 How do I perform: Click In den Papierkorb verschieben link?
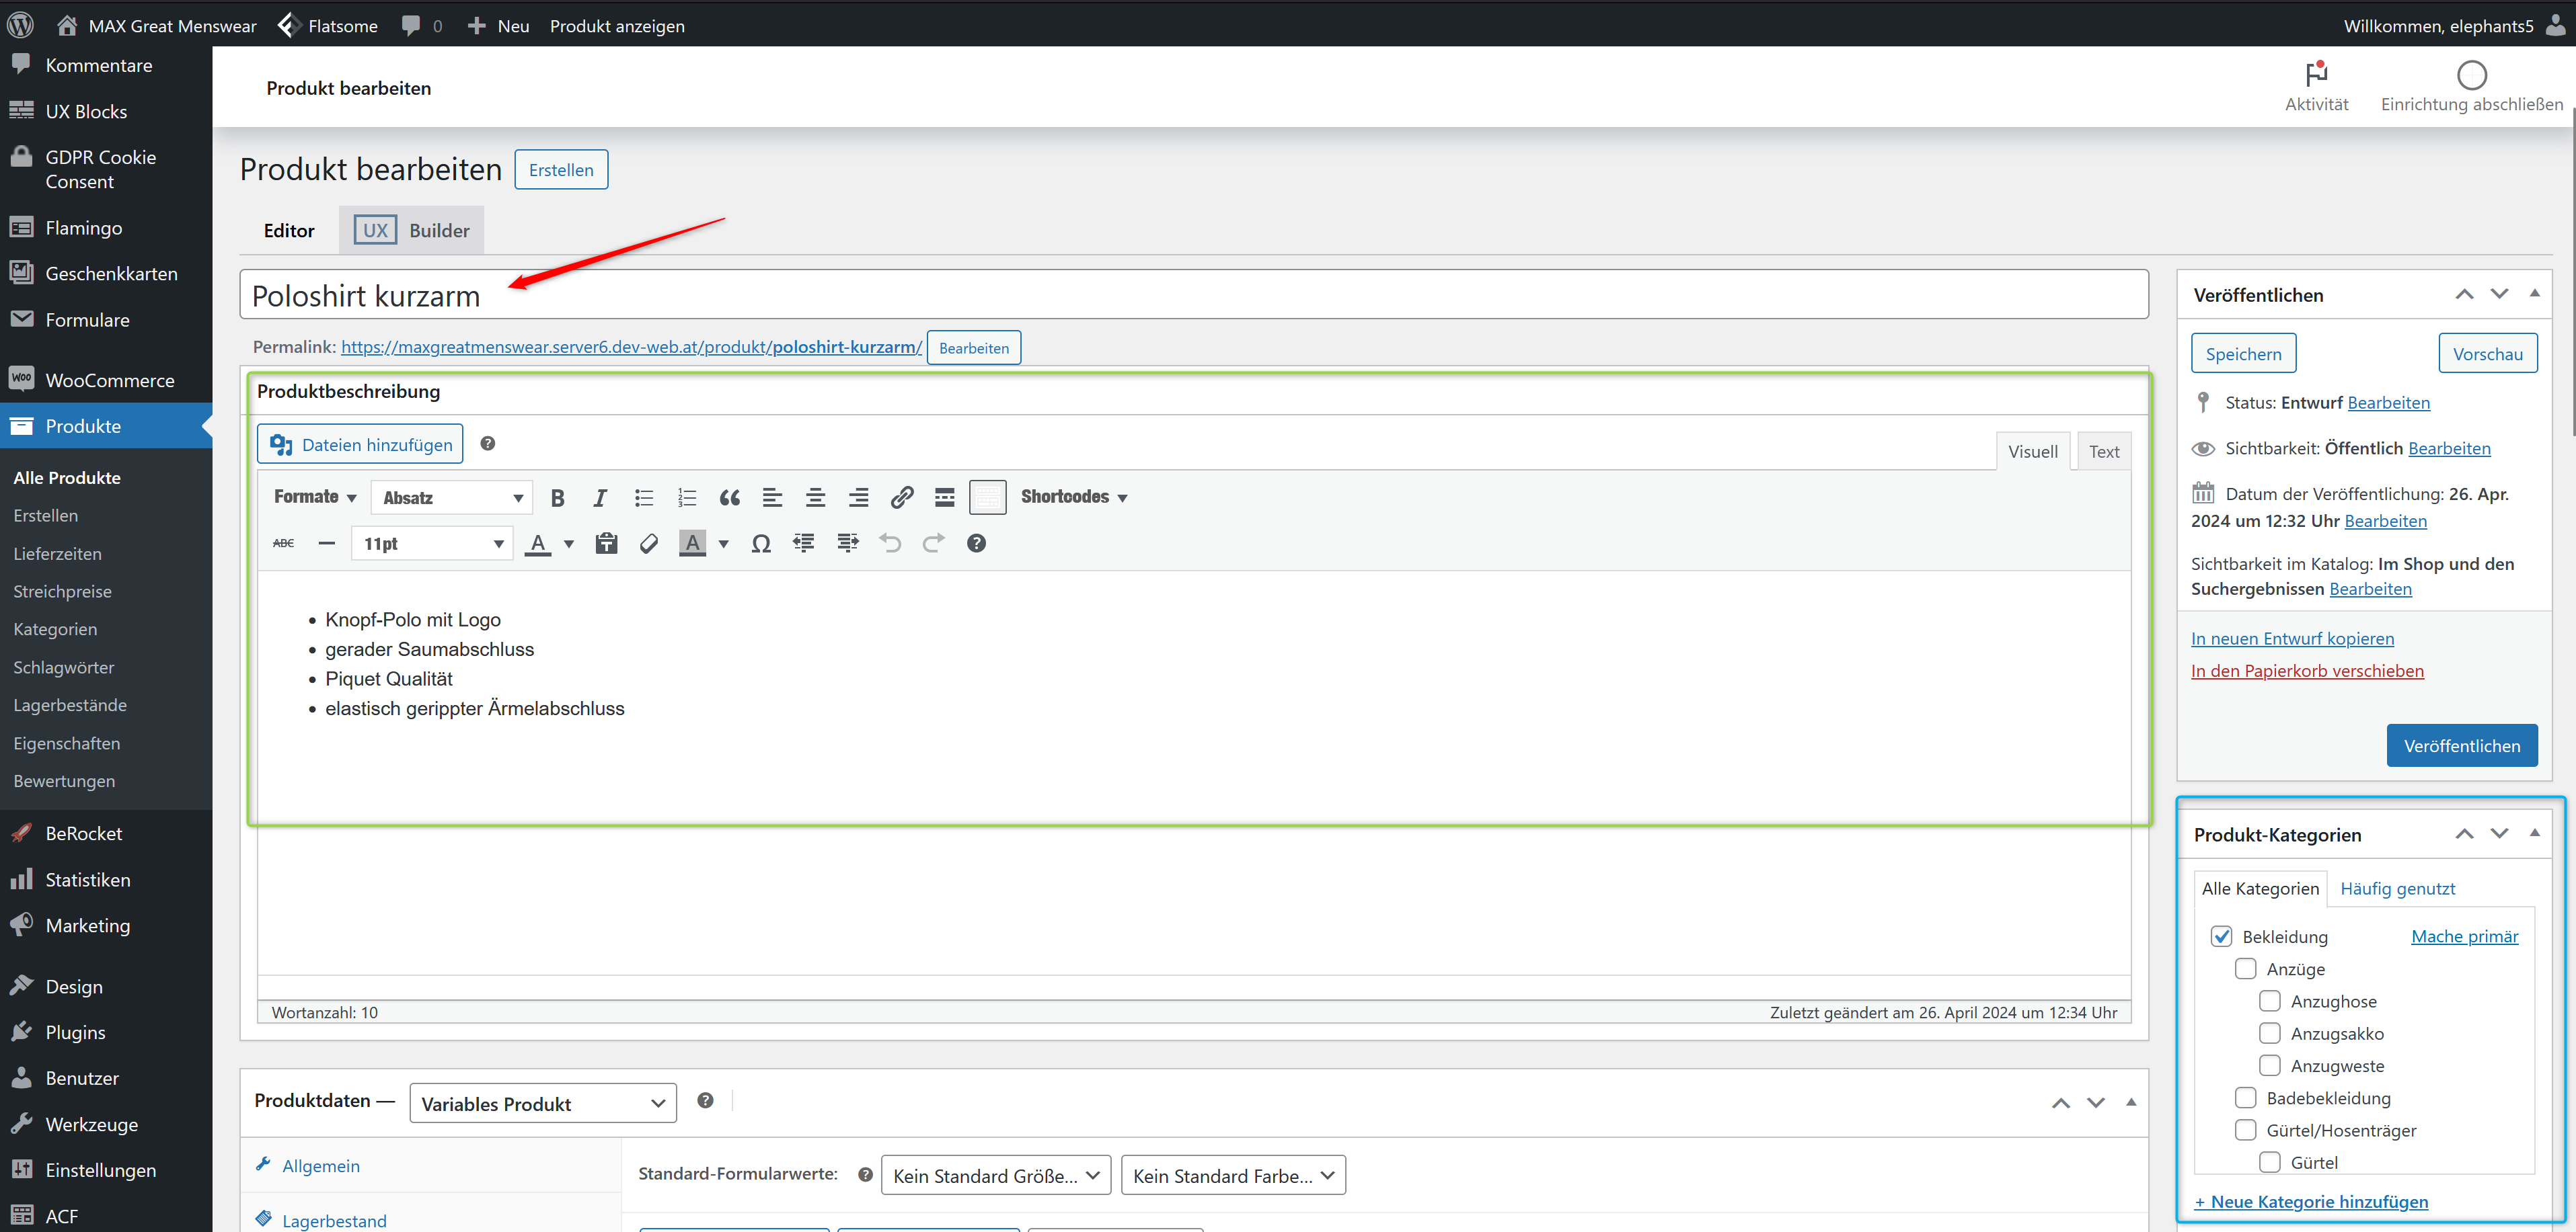click(2307, 671)
